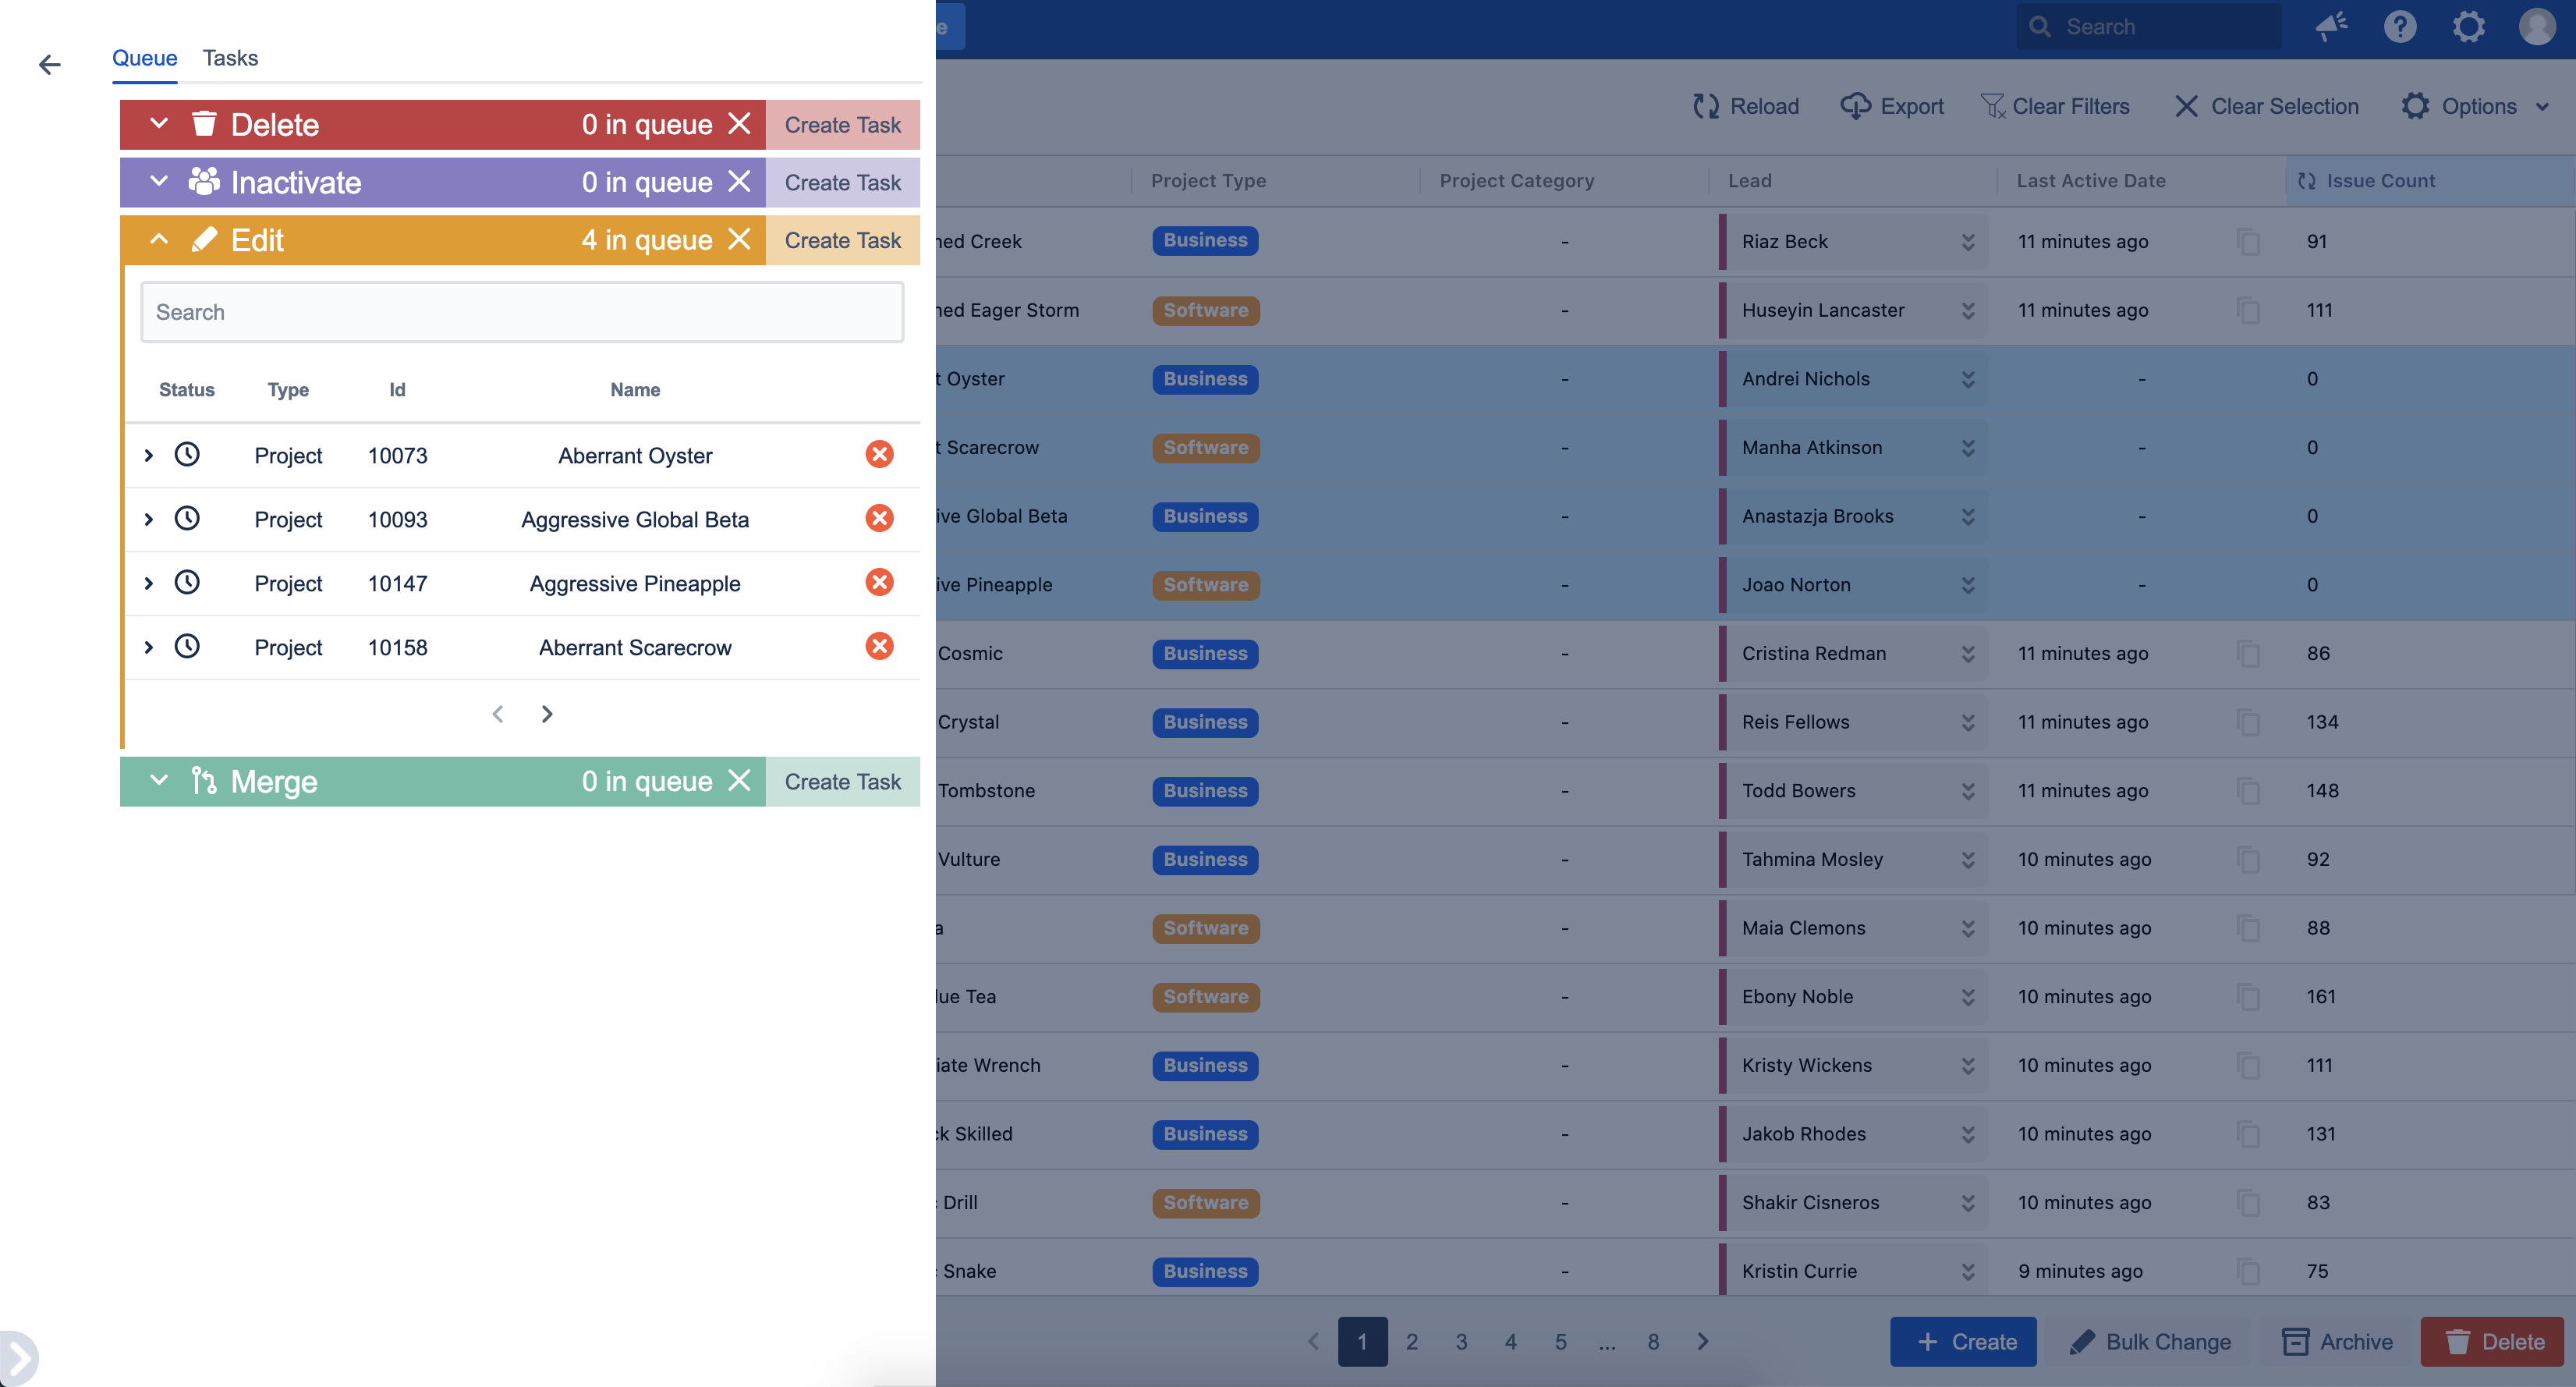This screenshot has height=1387, width=2576.
Task: Collapse the Edit queue section
Action: coord(159,240)
